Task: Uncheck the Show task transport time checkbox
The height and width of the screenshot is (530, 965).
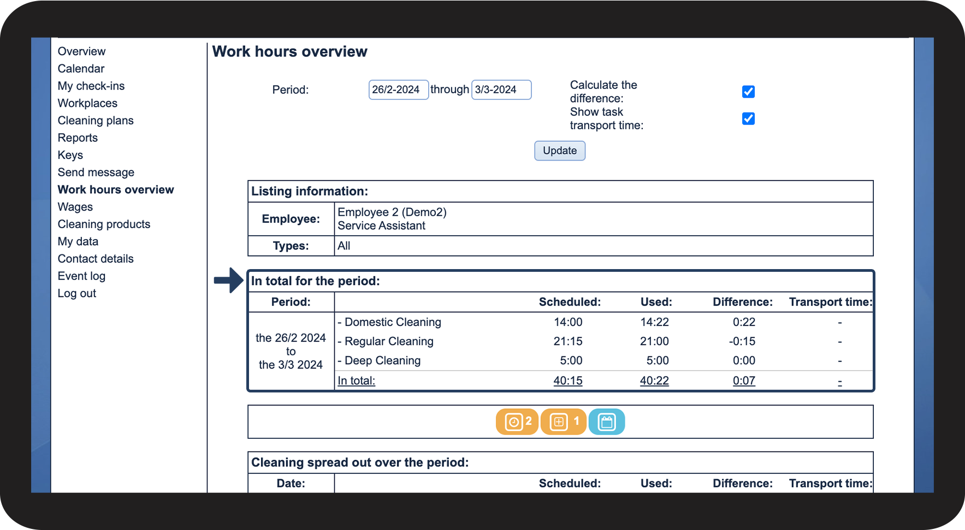Action: click(748, 118)
